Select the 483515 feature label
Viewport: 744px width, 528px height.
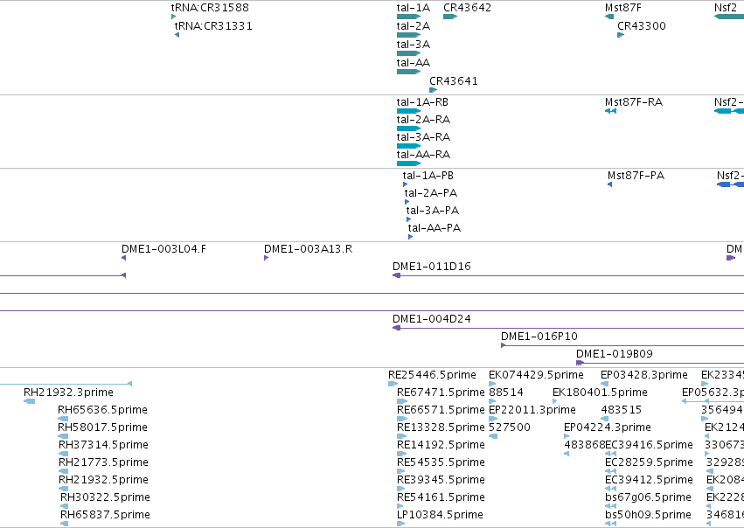[x=621, y=410]
